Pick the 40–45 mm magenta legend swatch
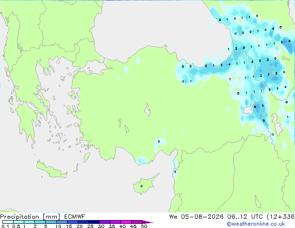The image size is (295, 228). 126,222
